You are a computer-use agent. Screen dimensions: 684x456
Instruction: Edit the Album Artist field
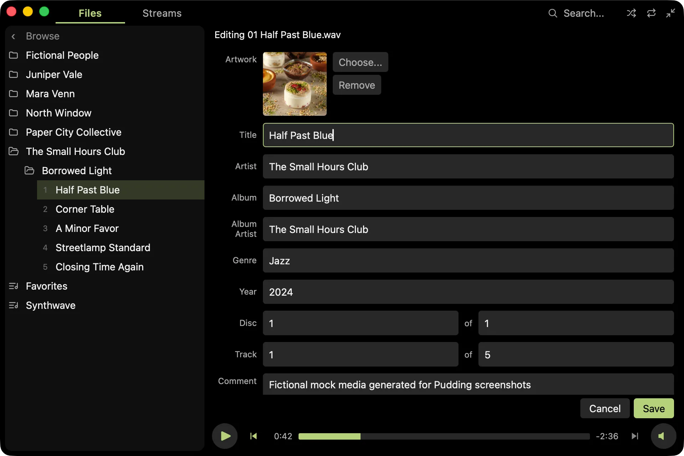coord(468,229)
